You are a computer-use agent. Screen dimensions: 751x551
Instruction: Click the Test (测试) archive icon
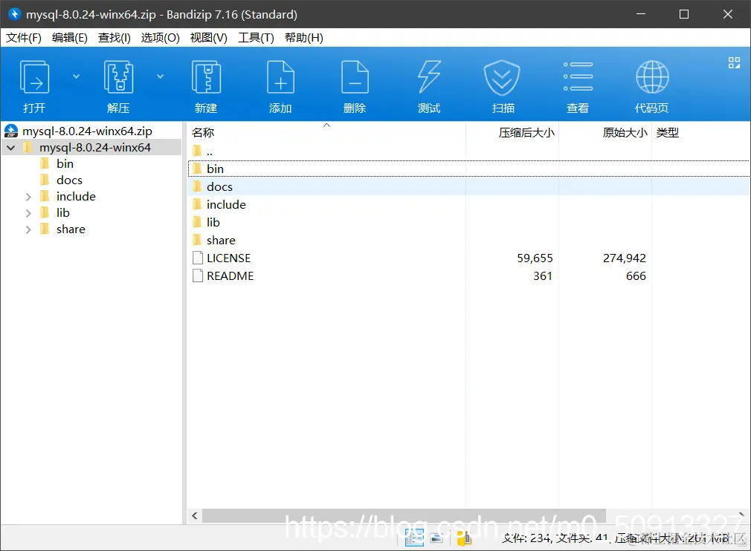pos(429,77)
